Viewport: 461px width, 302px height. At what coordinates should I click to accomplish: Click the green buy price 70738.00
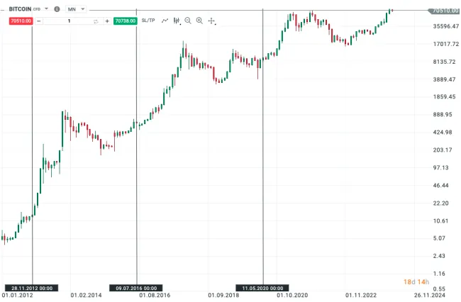coord(125,21)
